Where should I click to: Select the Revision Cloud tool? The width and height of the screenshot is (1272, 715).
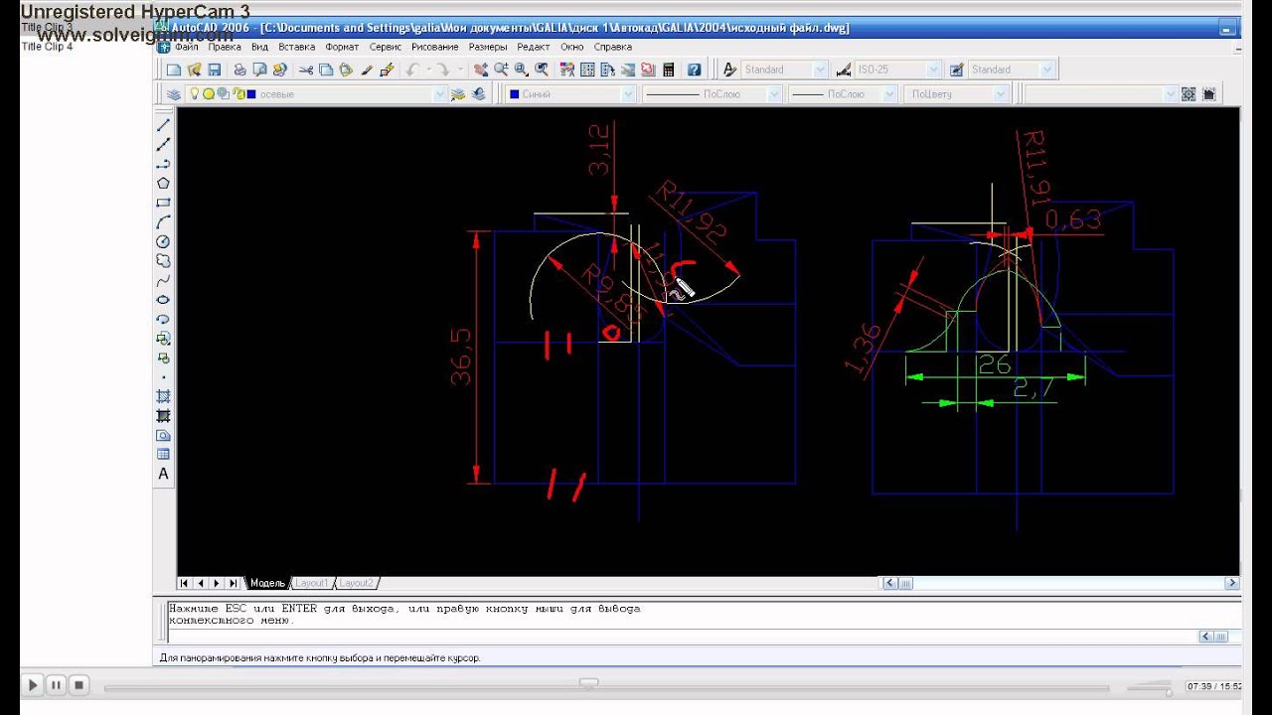164,260
